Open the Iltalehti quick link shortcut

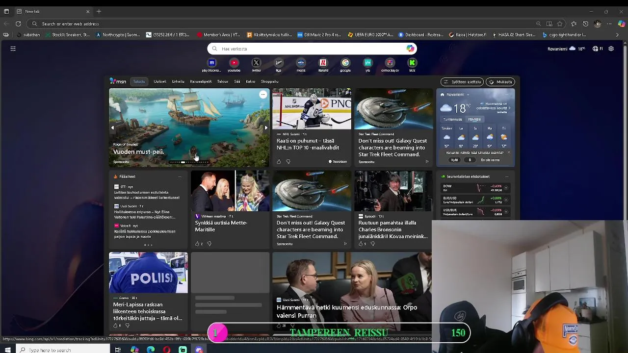[x=323, y=63]
